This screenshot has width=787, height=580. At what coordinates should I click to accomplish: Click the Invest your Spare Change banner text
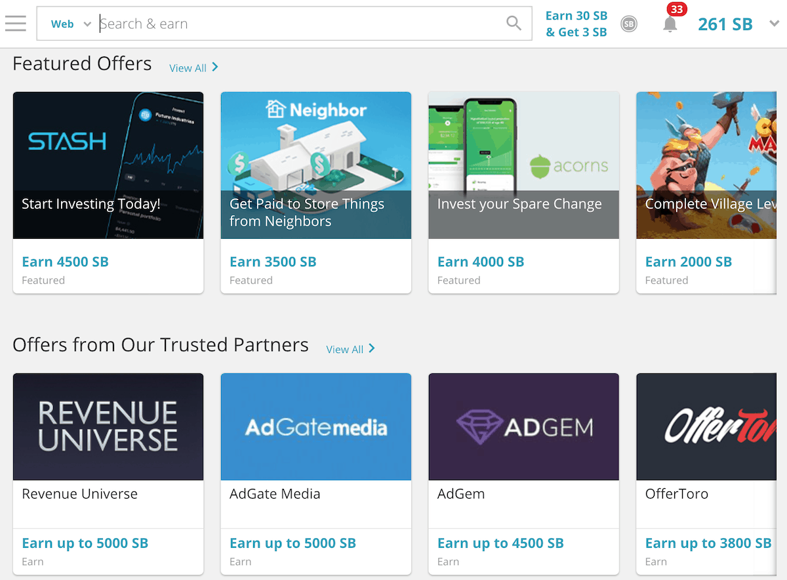(x=519, y=204)
